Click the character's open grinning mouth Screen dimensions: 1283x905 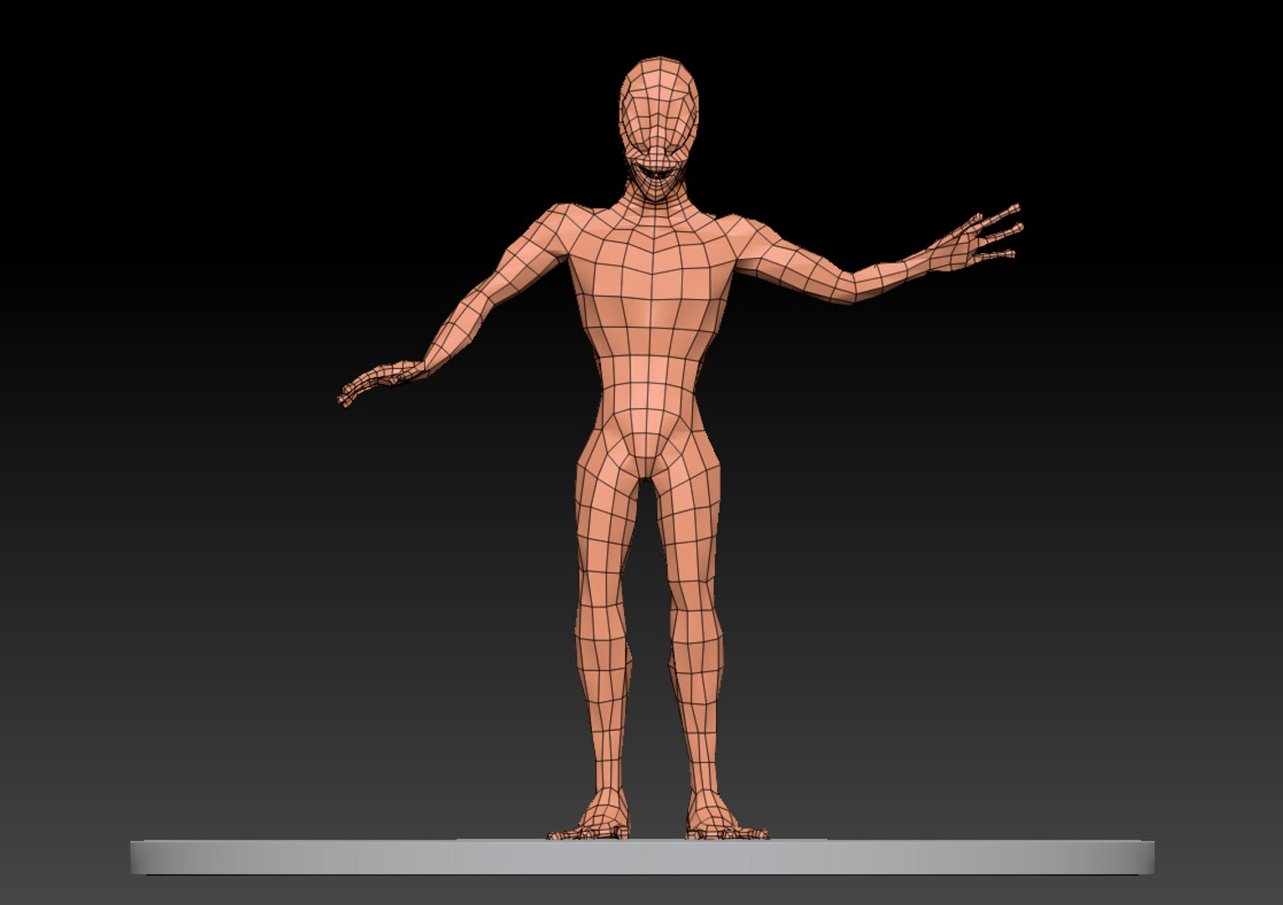pos(659,175)
